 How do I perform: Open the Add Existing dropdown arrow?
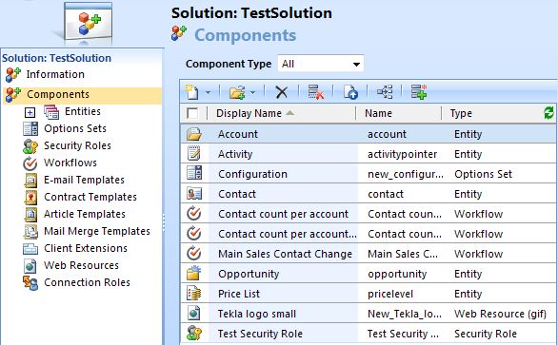252,93
